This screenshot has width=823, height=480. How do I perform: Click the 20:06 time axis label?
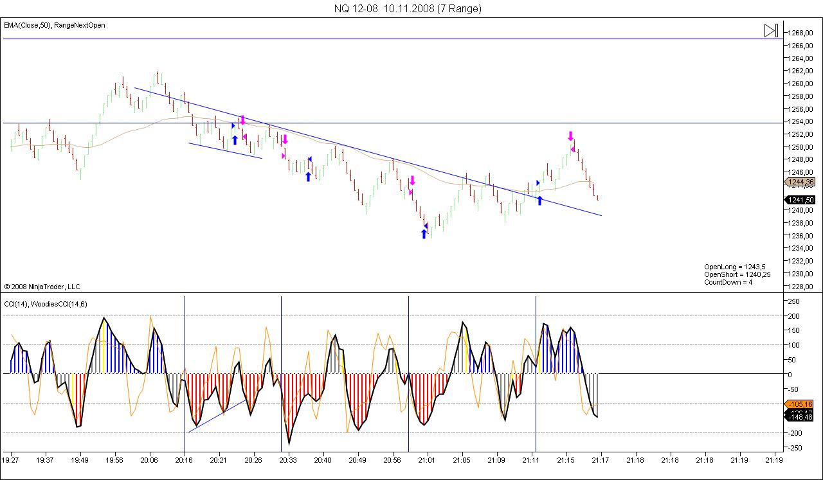pos(149,460)
